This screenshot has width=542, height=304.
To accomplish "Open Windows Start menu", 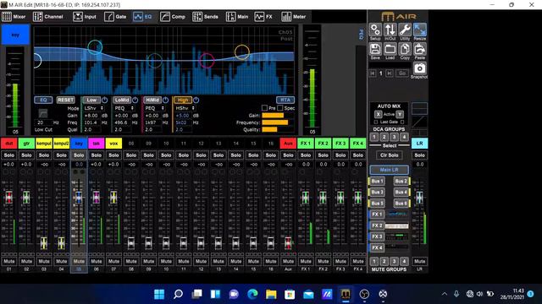I will click(159, 294).
